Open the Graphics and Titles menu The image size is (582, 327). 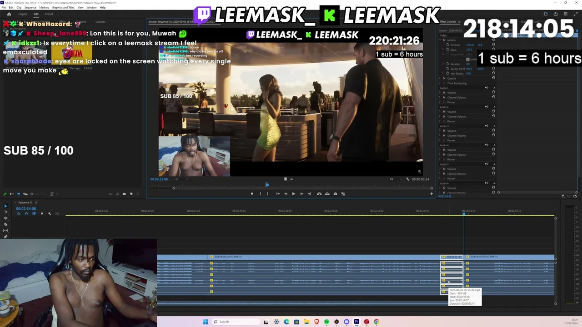63,8
